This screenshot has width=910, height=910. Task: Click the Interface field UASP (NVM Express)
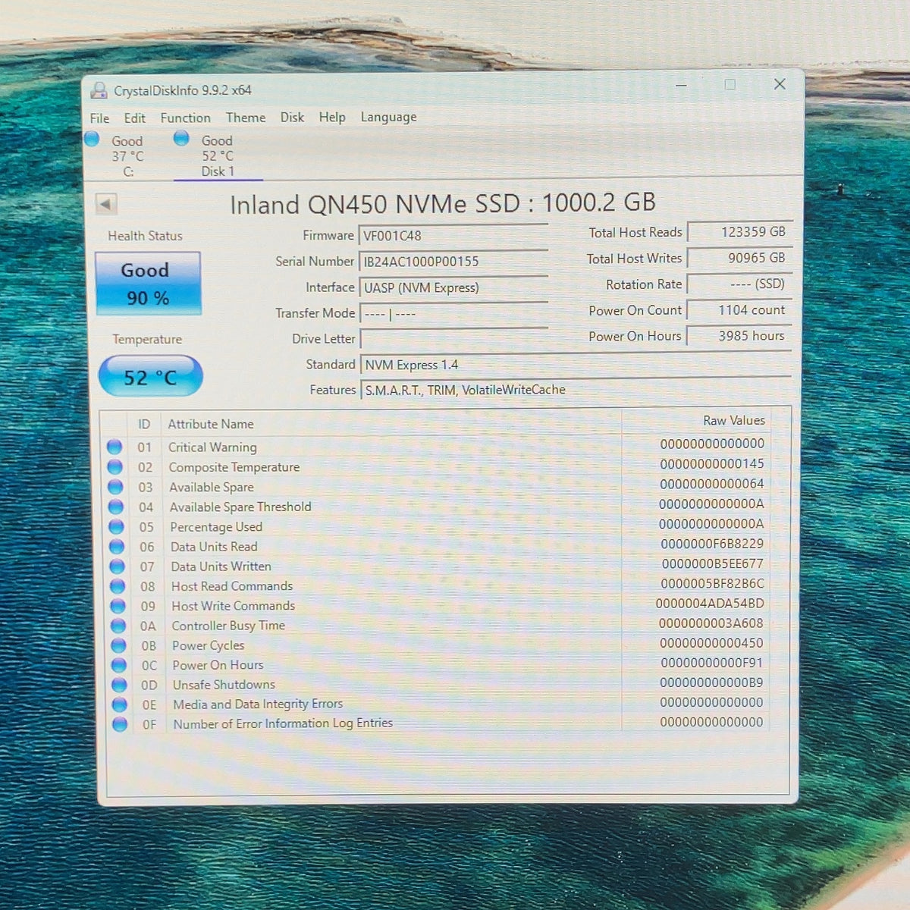pyautogui.click(x=453, y=287)
